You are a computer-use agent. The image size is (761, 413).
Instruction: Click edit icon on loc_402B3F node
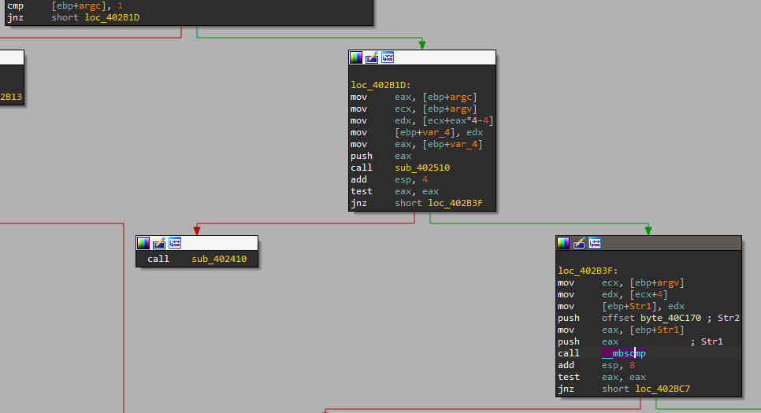tap(579, 243)
